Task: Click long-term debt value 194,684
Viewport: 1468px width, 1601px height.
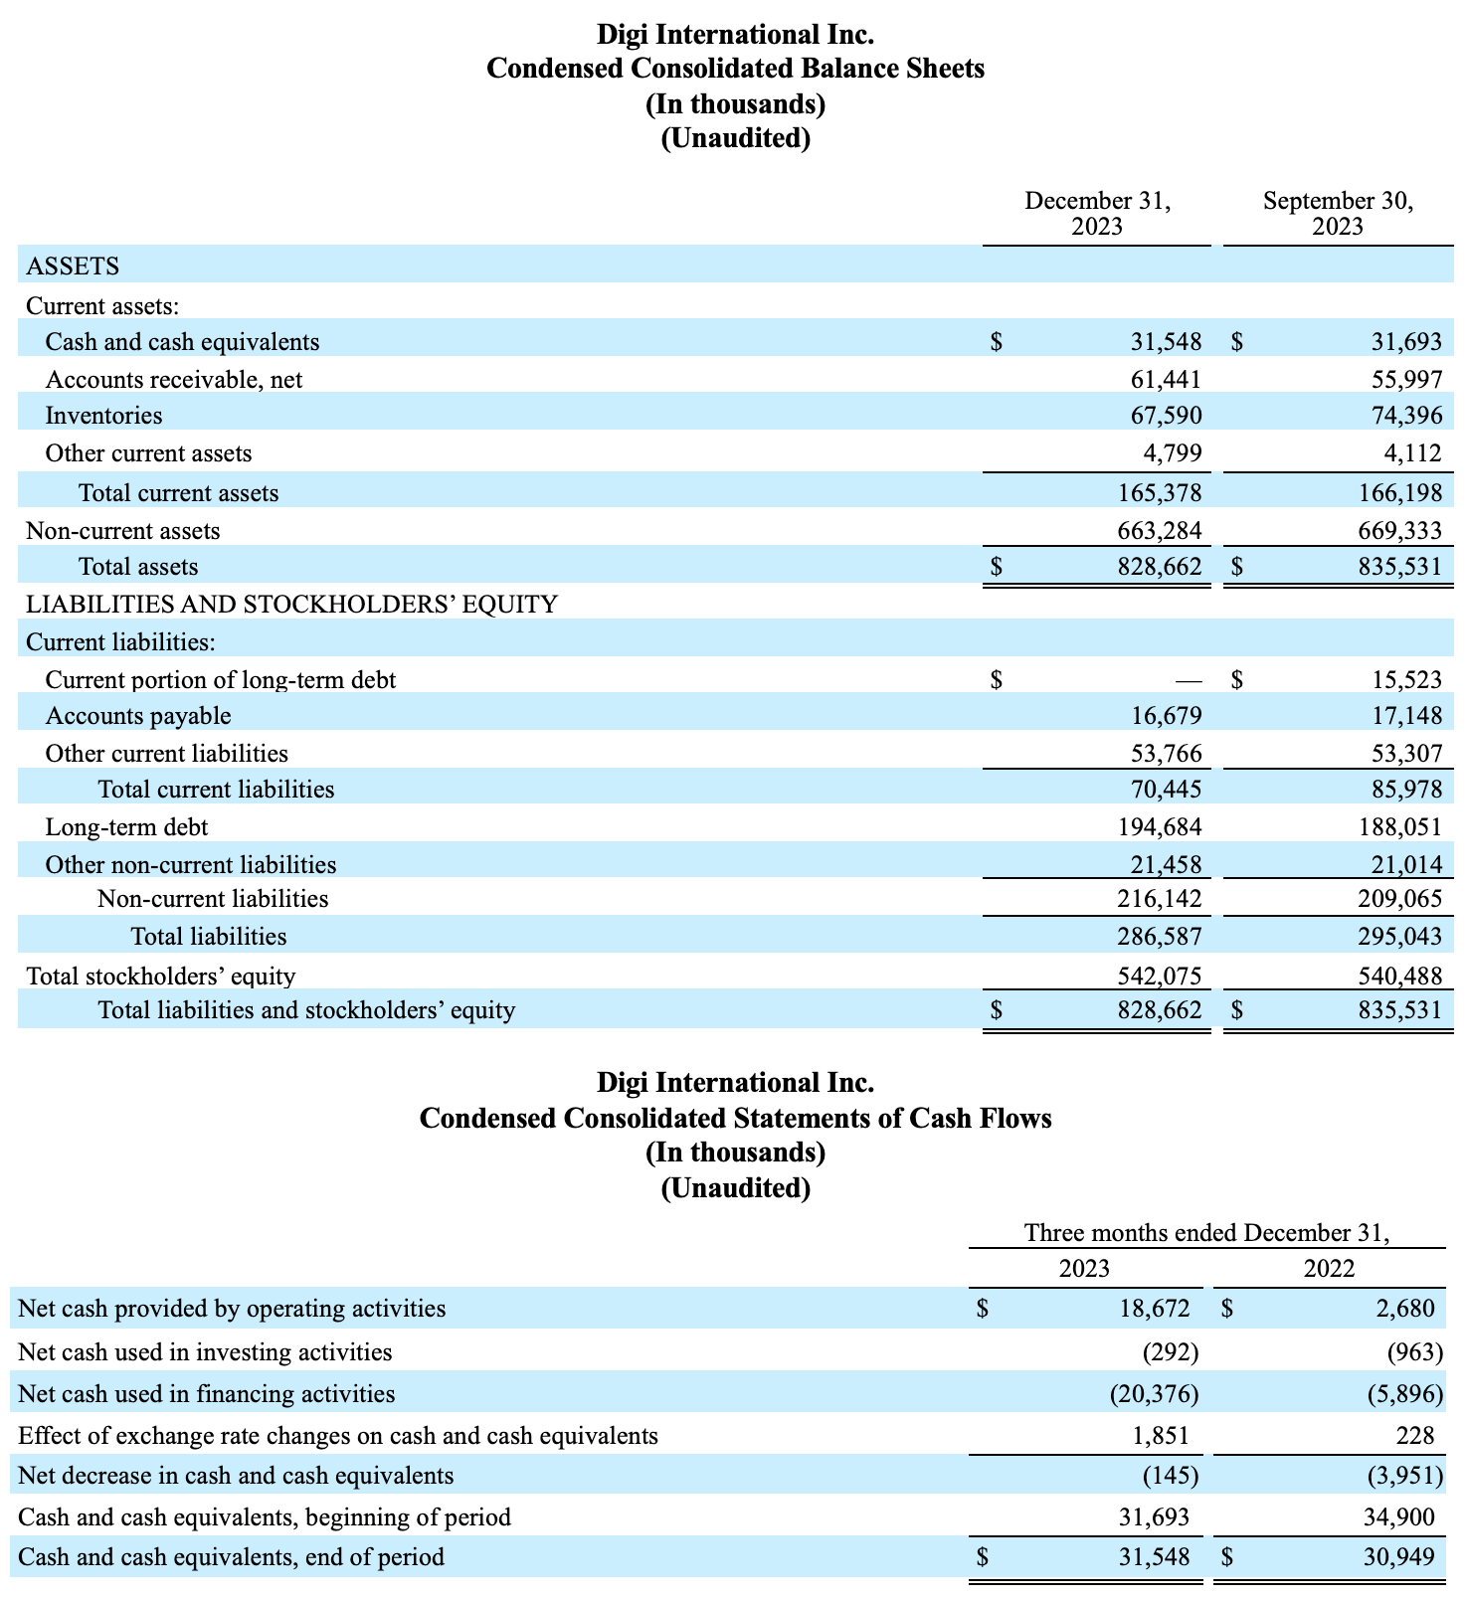Action: (1160, 827)
